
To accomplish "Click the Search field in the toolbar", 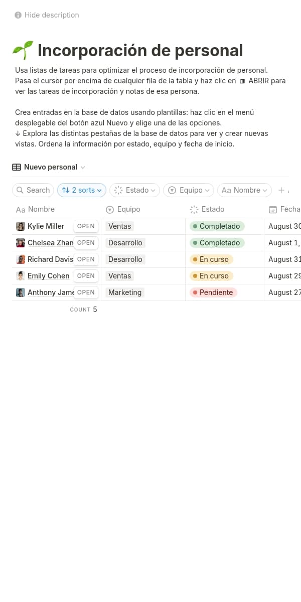I will coord(33,190).
